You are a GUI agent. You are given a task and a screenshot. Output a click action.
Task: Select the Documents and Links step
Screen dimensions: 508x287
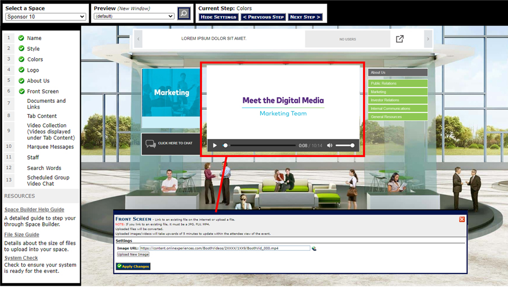[x=46, y=104]
